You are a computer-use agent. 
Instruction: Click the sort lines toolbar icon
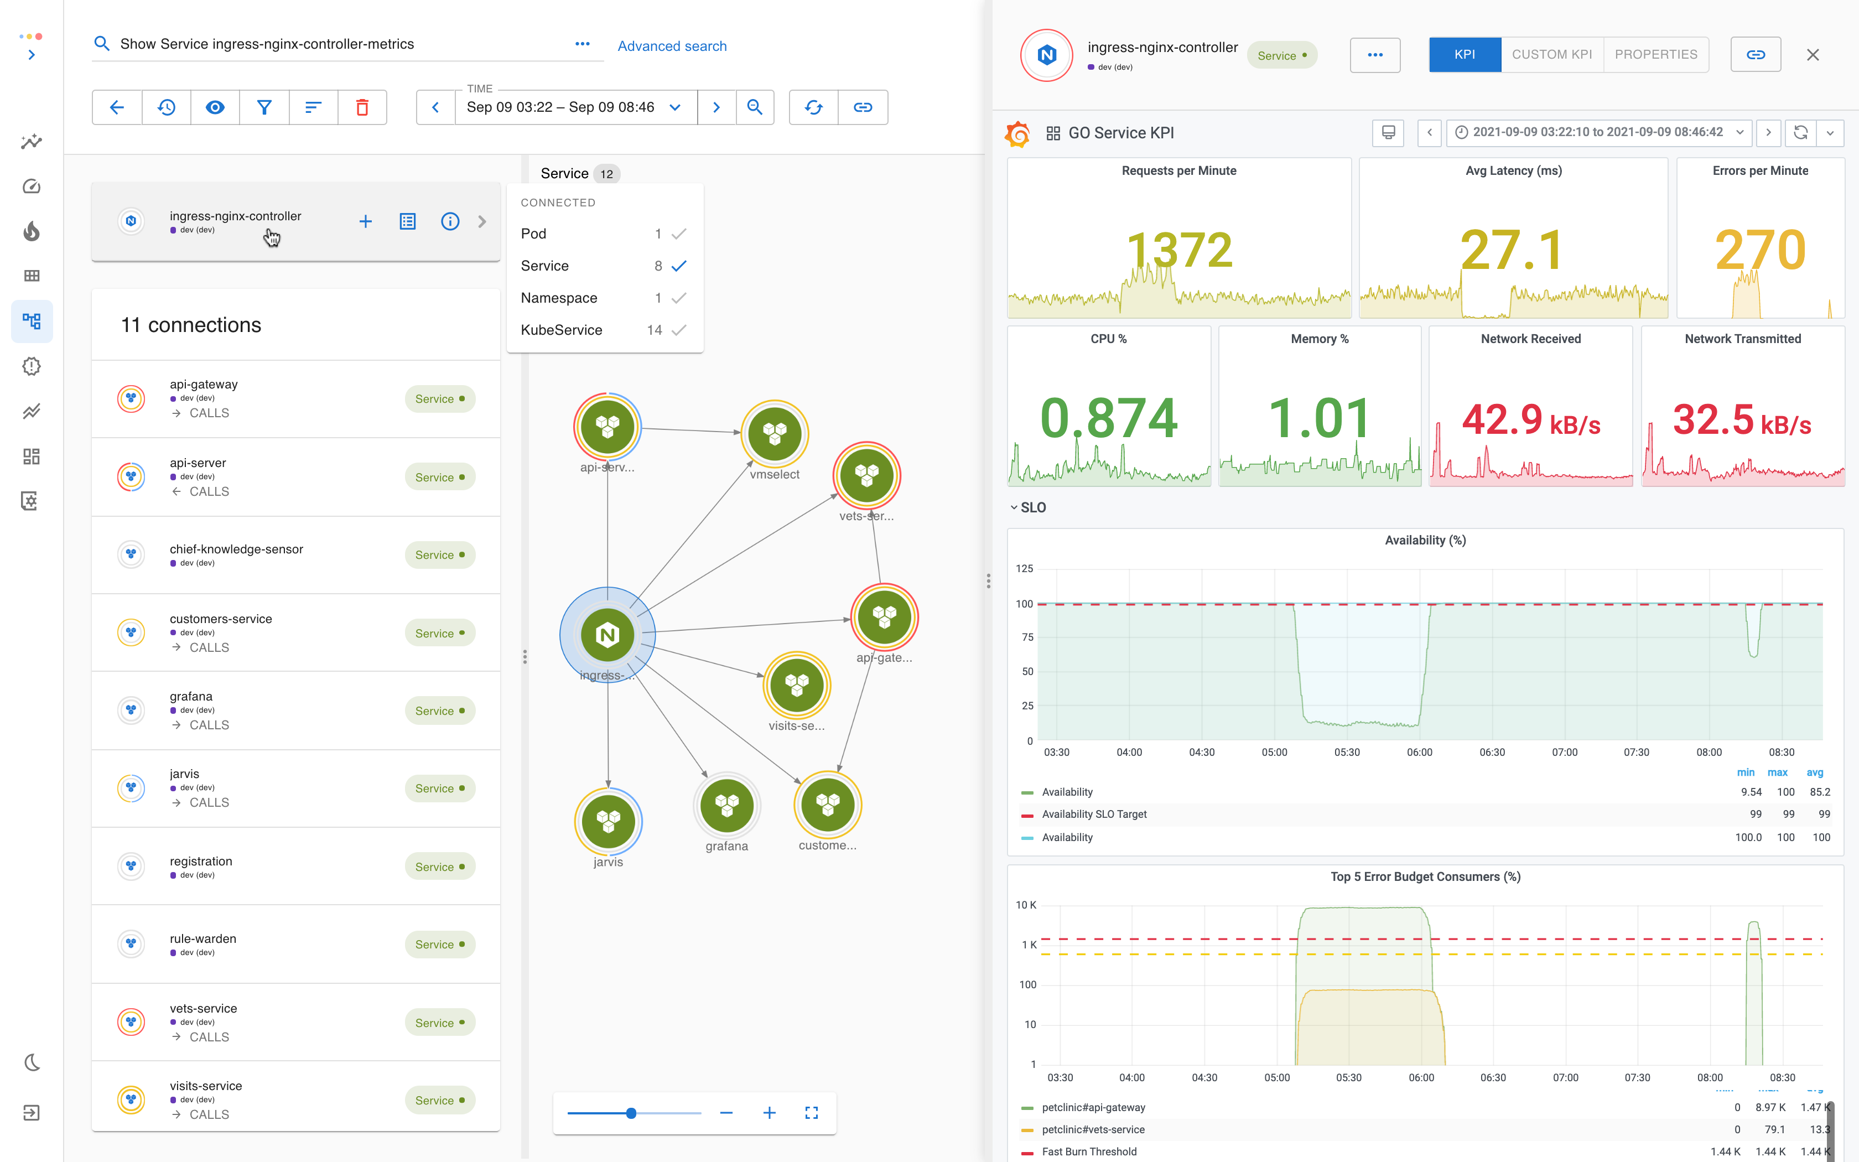click(313, 107)
